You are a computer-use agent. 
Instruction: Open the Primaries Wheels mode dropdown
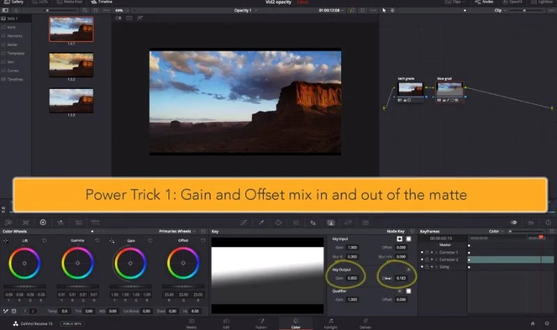[178, 231]
